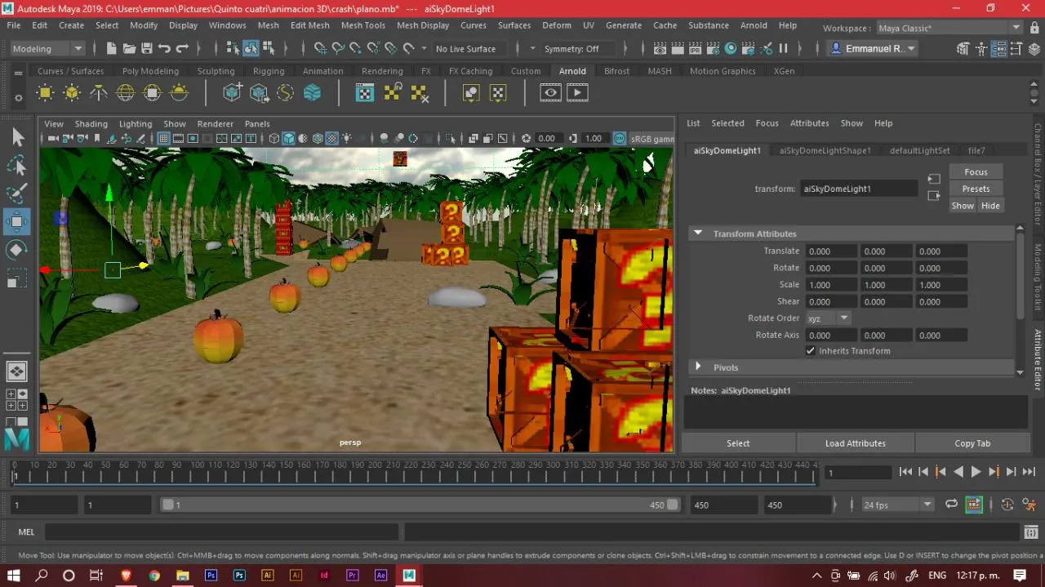Viewport: 1045px width, 587px height.
Task: Toggle the Inherits Transform checkbox
Action: (811, 351)
